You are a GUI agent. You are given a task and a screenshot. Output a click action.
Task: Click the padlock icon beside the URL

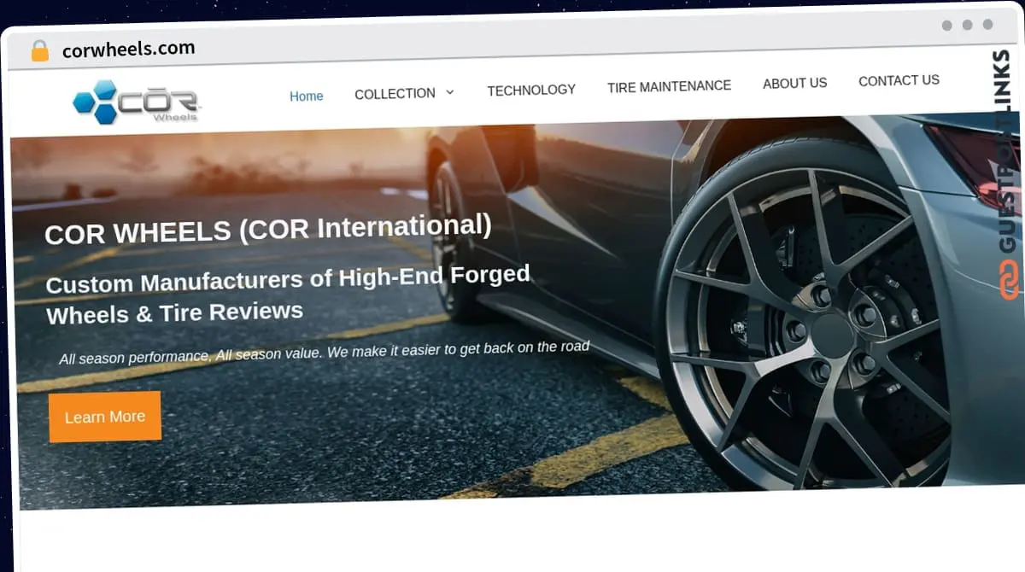click(40, 51)
